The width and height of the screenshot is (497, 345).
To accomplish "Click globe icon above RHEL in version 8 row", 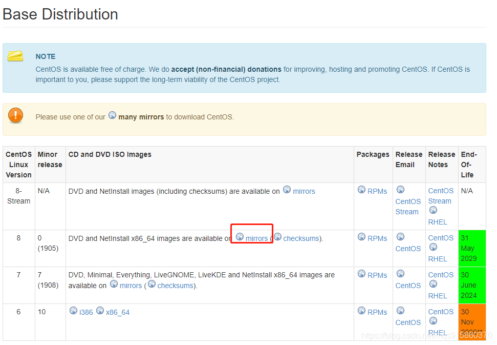I will [434, 247].
